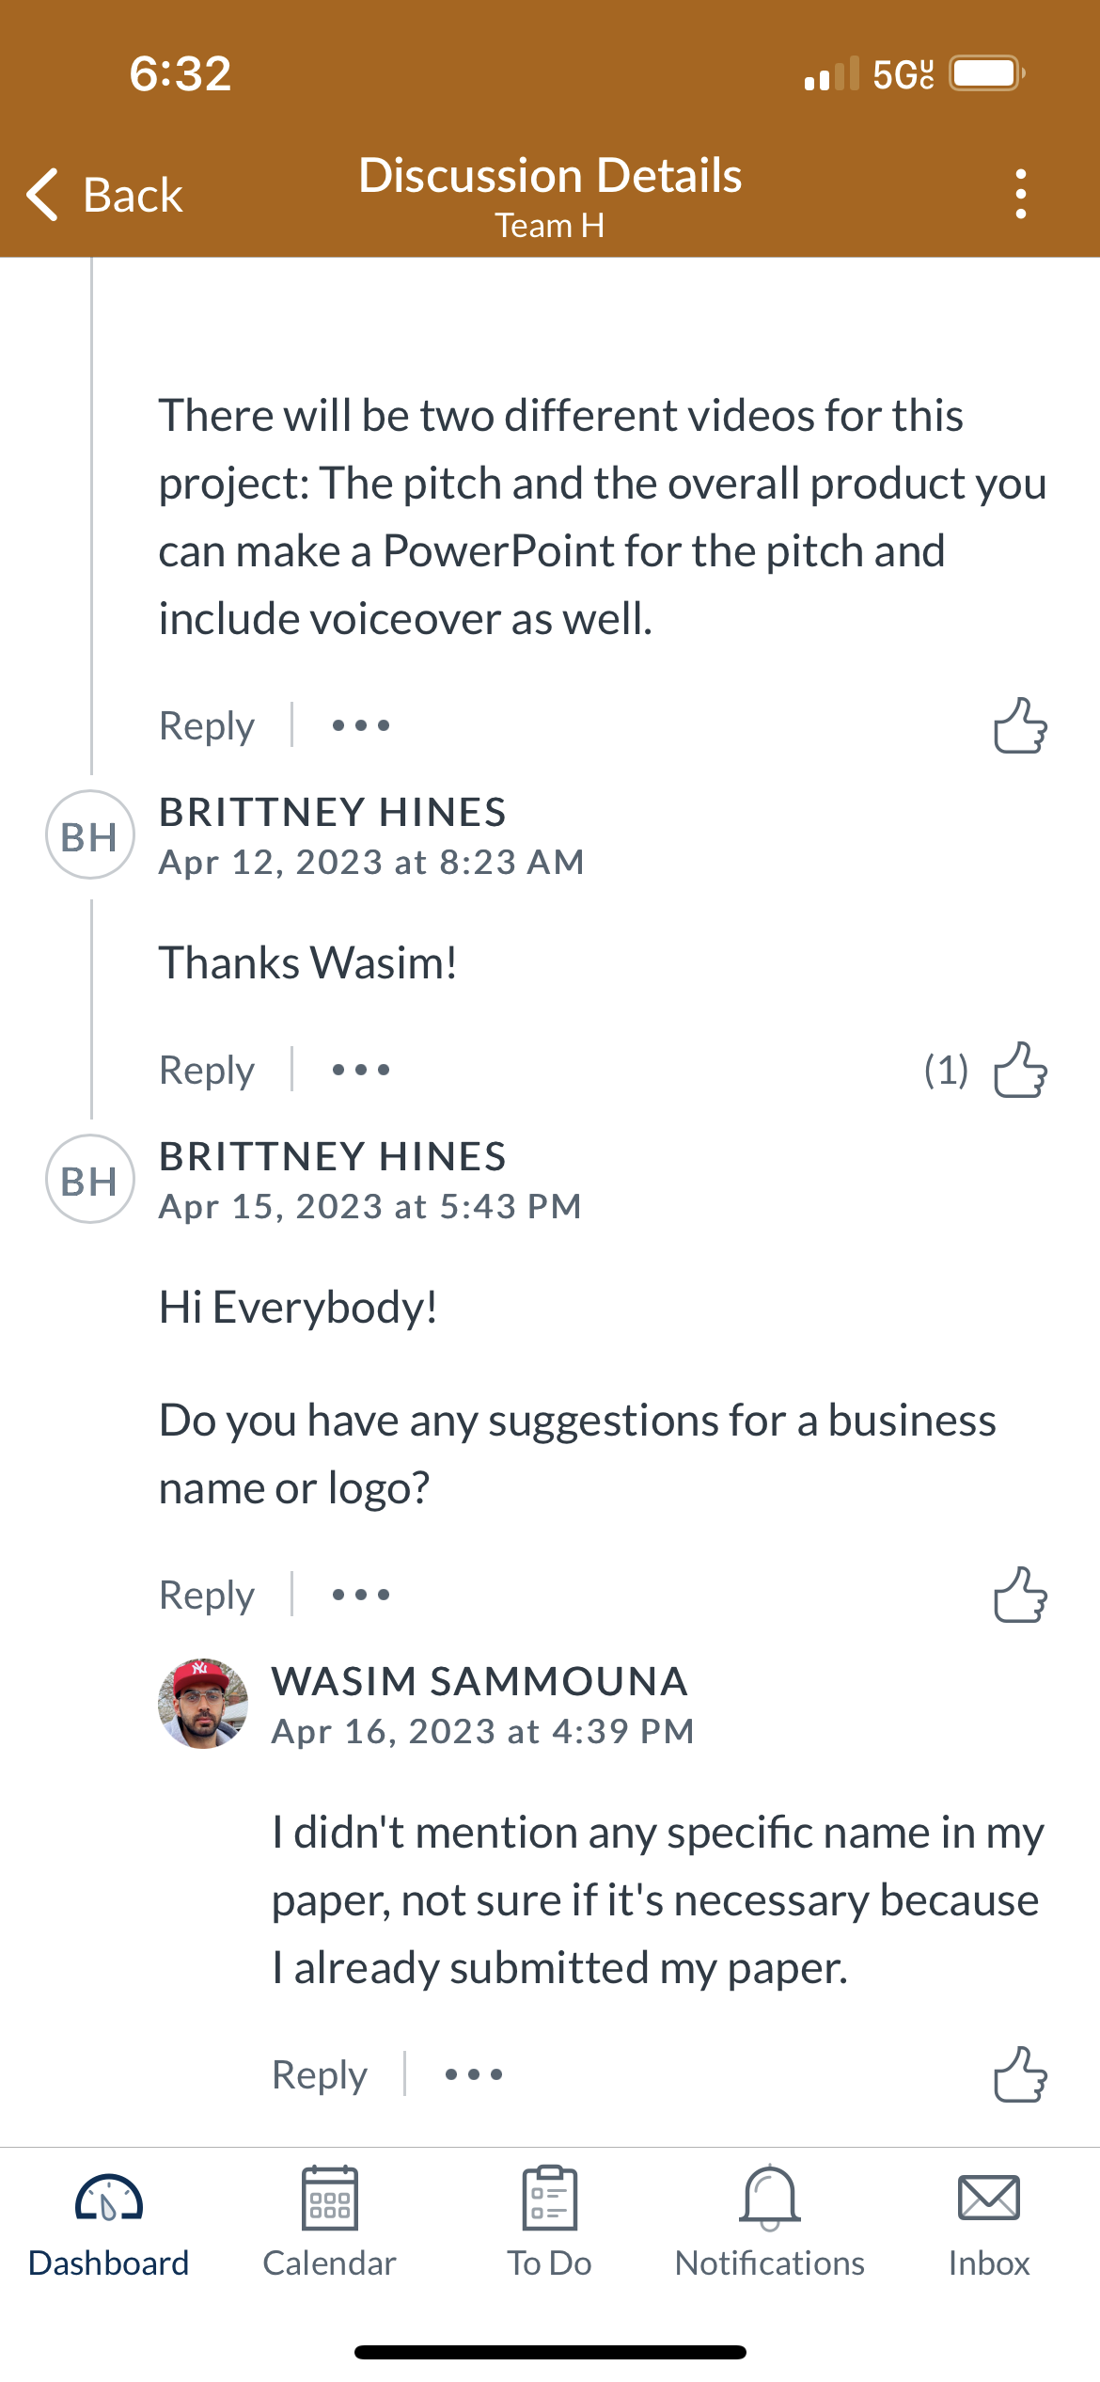Open more options under 'Thanks Wasim!'
This screenshot has width=1100, height=2382.
(361, 1070)
